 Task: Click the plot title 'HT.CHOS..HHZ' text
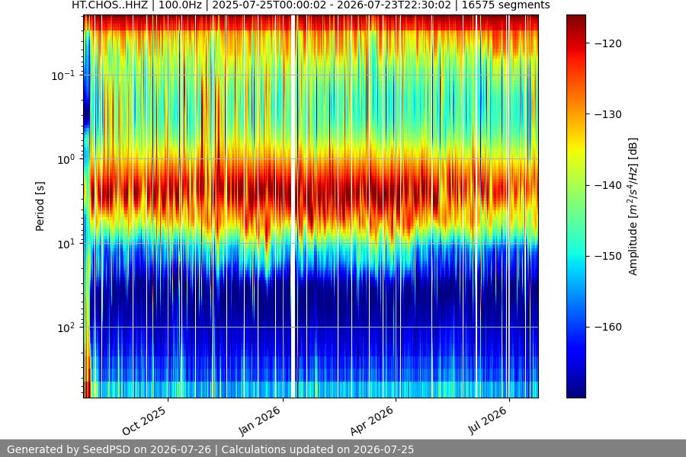point(110,5)
